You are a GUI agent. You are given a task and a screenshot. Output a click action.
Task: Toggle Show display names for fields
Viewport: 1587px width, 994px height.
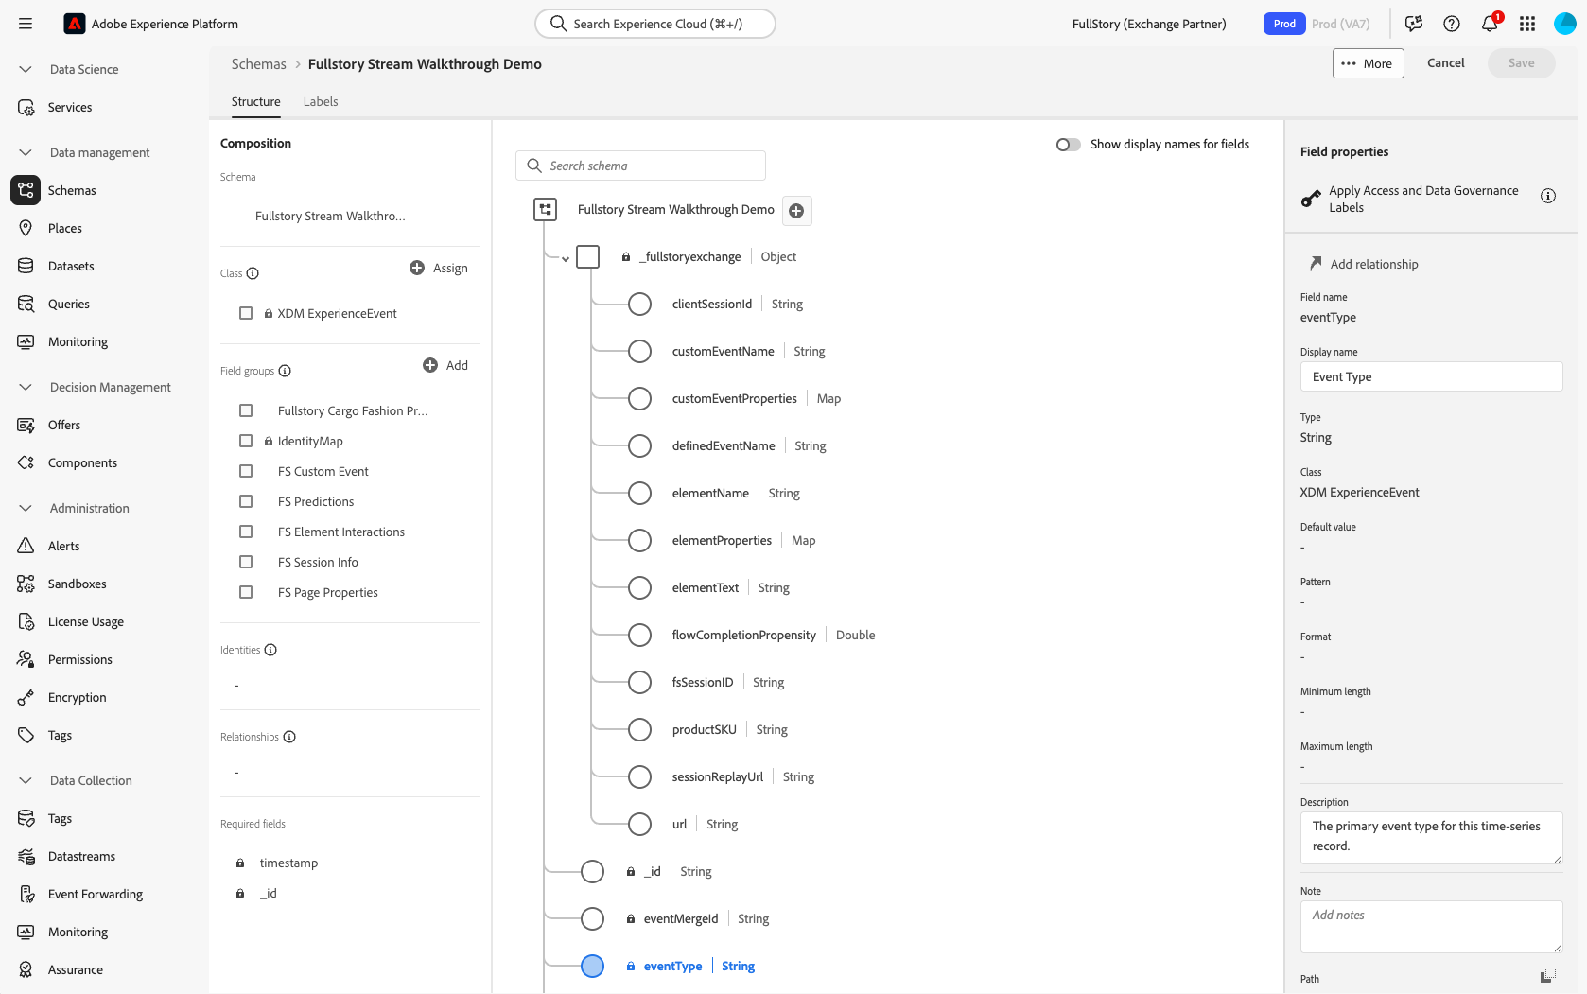tap(1069, 145)
